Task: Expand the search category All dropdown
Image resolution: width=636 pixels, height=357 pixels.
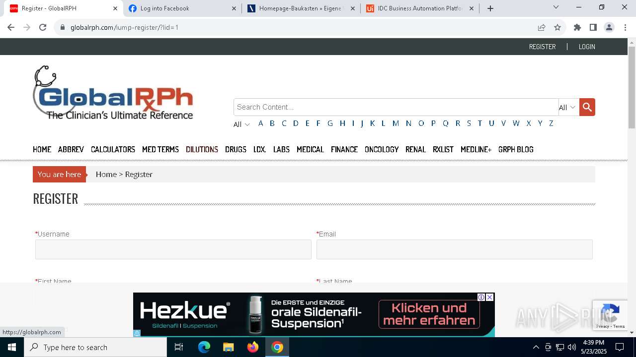Action: (567, 107)
